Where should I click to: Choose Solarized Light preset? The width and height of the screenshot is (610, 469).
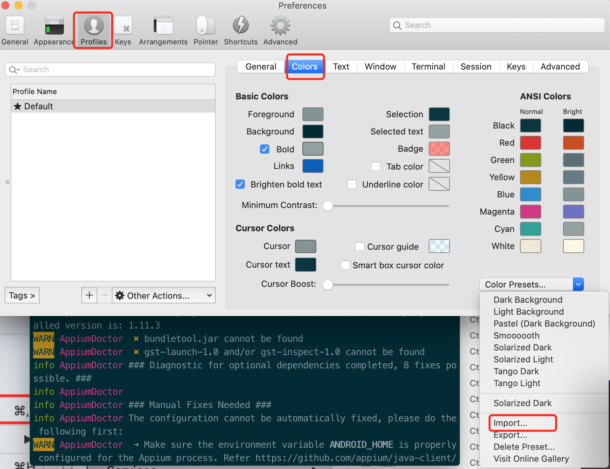click(544, 359)
